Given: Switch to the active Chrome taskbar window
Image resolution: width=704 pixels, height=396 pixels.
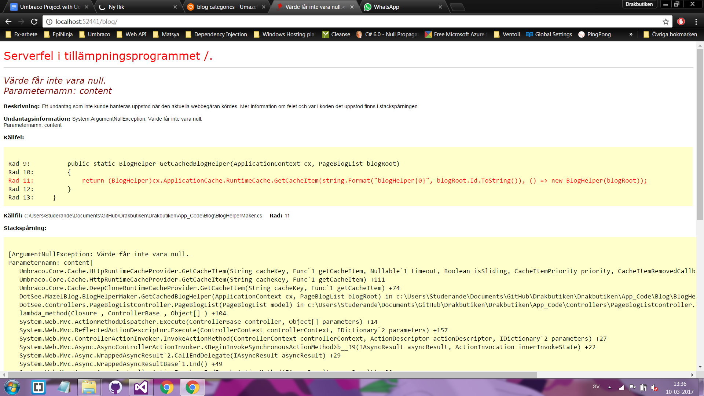Looking at the screenshot, I should click(x=192, y=387).
